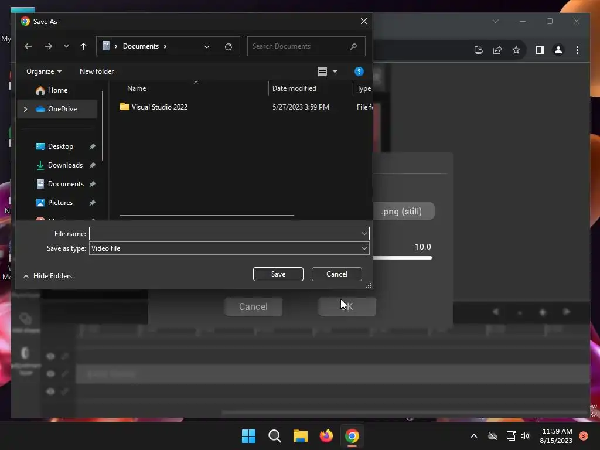Expand the address bar path history
This screenshot has width=600, height=450.
207,47
